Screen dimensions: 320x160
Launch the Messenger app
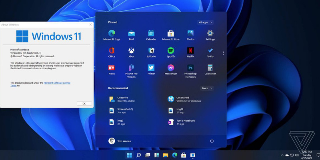(x=171, y=68)
